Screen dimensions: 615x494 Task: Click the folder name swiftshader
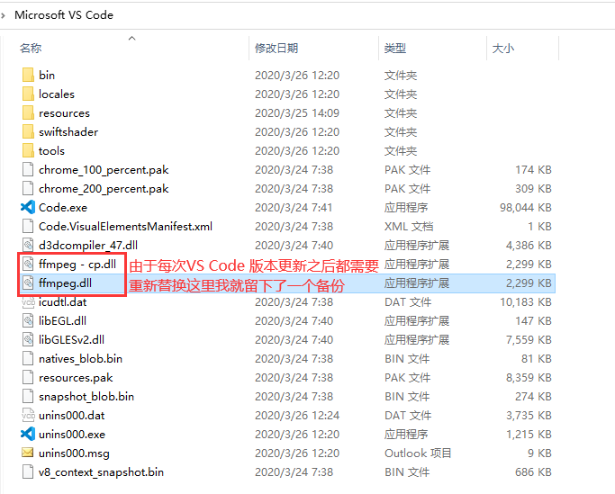tap(68, 131)
